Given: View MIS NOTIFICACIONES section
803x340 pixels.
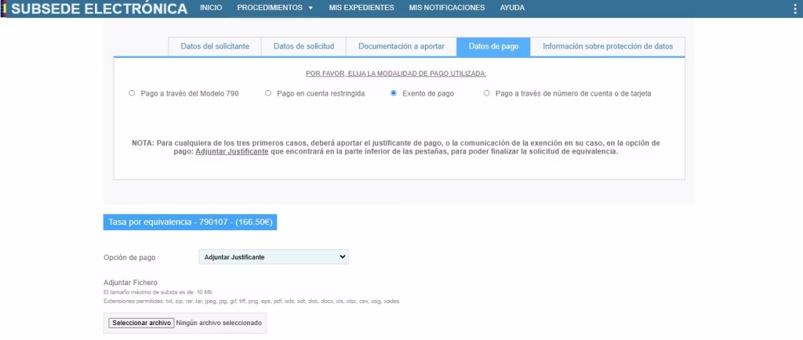Looking at the screenshot, I should [x=446, y=8].
